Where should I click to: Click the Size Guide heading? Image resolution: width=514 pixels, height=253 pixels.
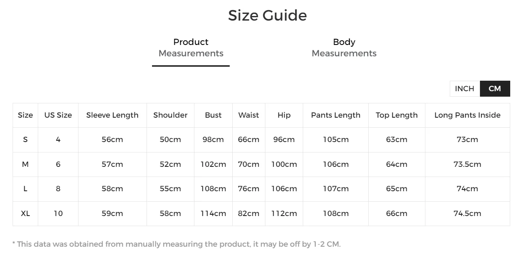tap(267, 16)
